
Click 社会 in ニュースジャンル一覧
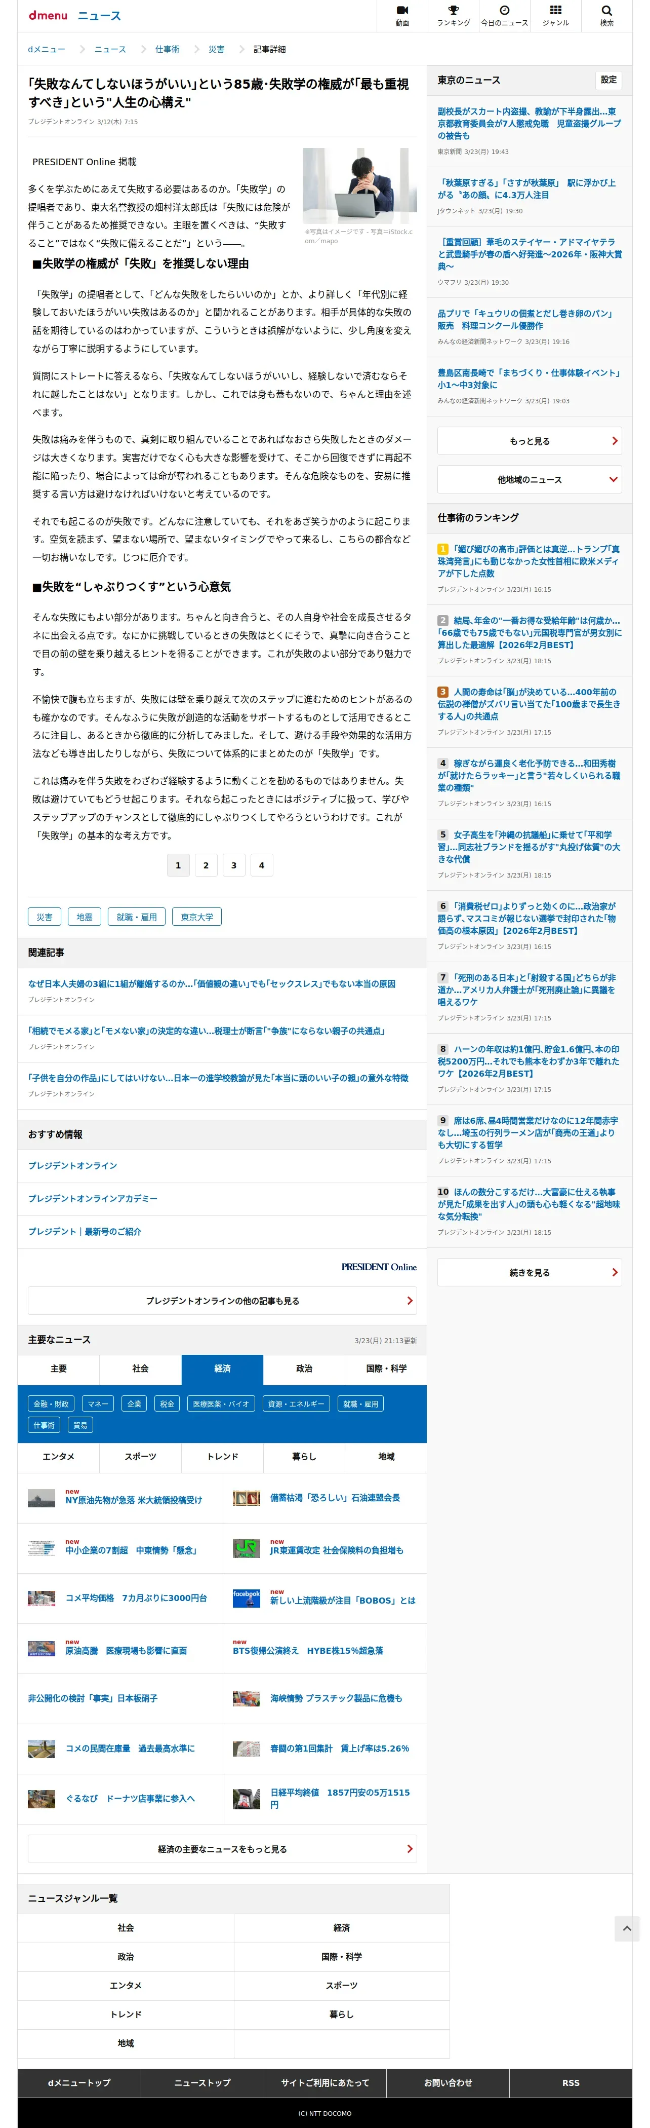pyautogui.click(x=126, y=1928)
